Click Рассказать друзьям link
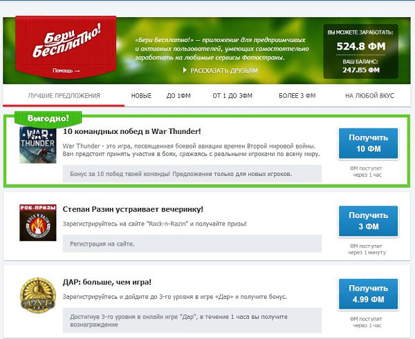This screenshot has width=415, height=339. [x=224, y=70]
